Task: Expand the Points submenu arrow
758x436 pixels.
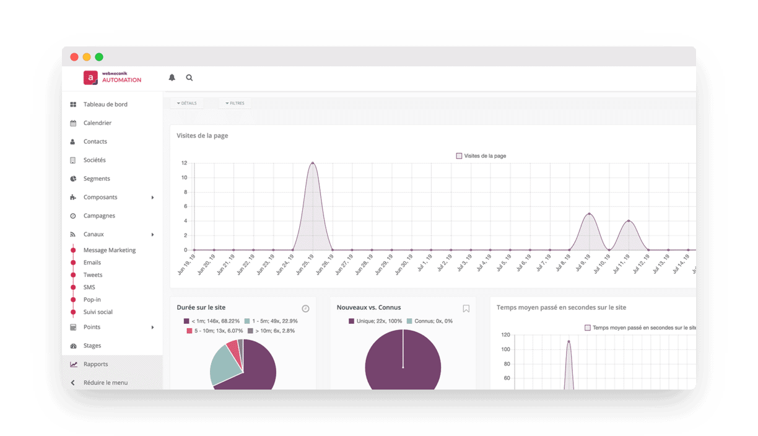Action: [x=152, y=327]
